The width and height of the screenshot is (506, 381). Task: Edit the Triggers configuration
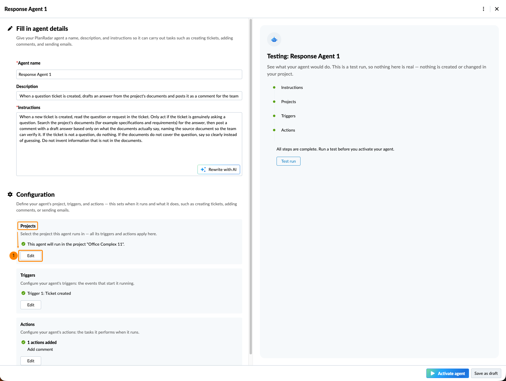(x=31, y=305)
